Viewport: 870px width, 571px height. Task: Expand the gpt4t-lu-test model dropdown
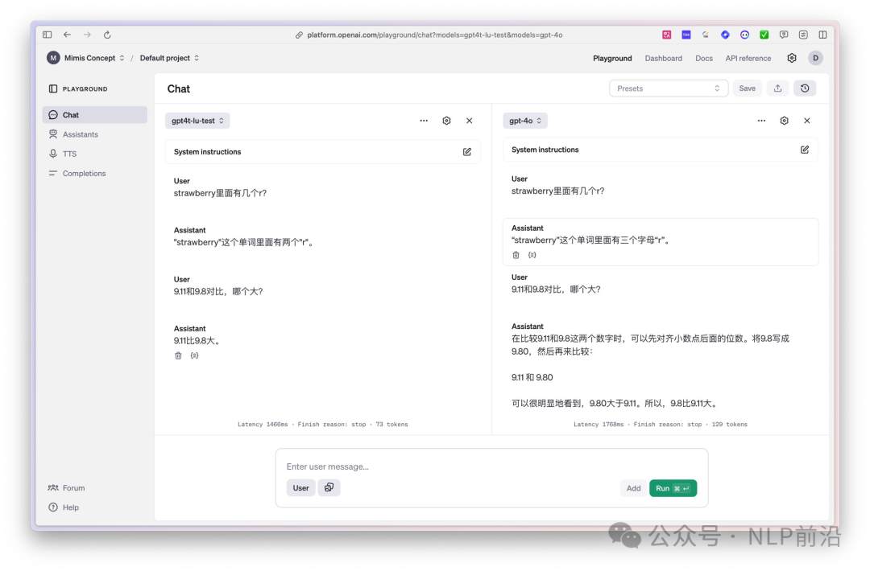(x=197, y=121)
